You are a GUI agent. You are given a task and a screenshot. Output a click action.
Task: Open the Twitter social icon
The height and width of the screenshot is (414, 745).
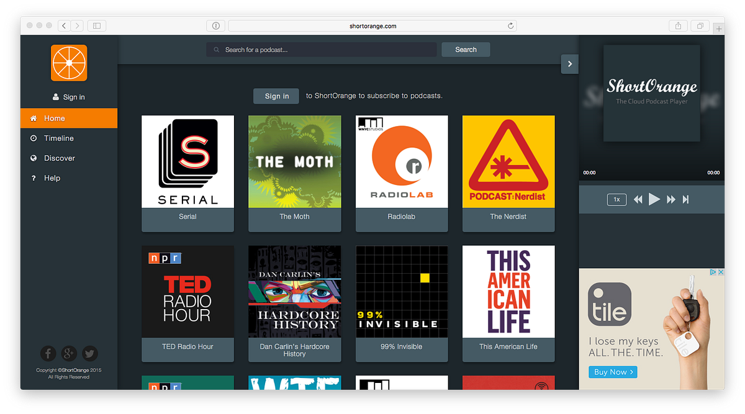point(90,354)
